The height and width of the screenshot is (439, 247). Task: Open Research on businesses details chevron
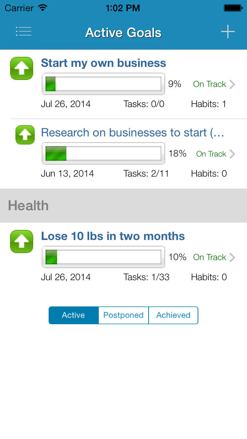click(x=232, y=154)
